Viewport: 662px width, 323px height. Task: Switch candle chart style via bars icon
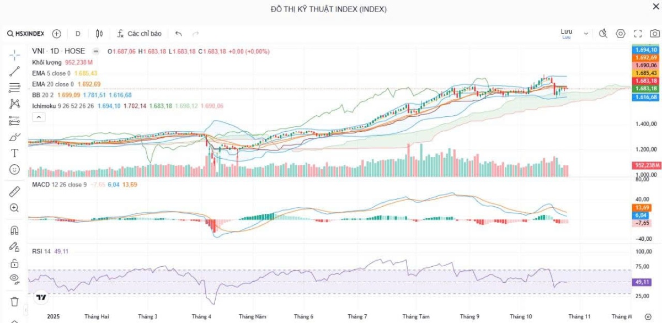(98, 34)
